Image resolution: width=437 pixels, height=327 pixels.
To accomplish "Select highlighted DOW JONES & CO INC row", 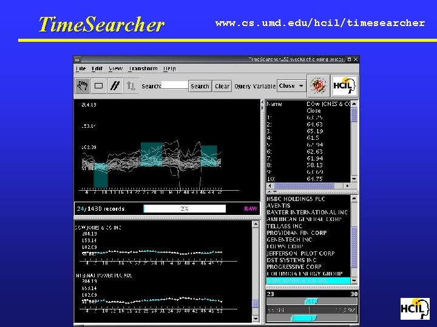I will (308, 280).
